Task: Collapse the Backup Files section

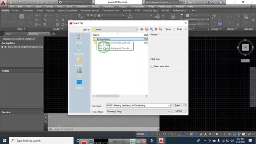Action: (x=41, y=43)
